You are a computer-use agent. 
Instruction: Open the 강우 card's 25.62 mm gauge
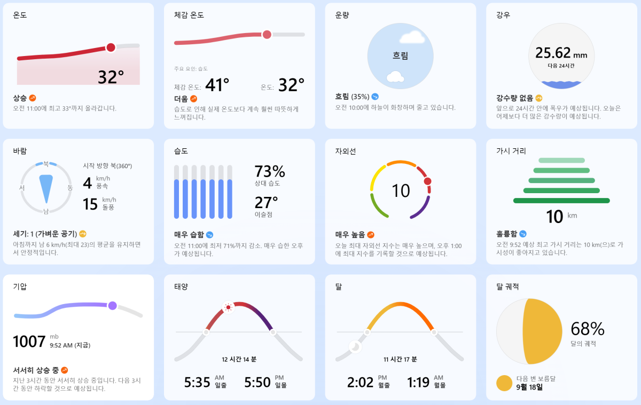pyautogui.click(x=561, y=56)
